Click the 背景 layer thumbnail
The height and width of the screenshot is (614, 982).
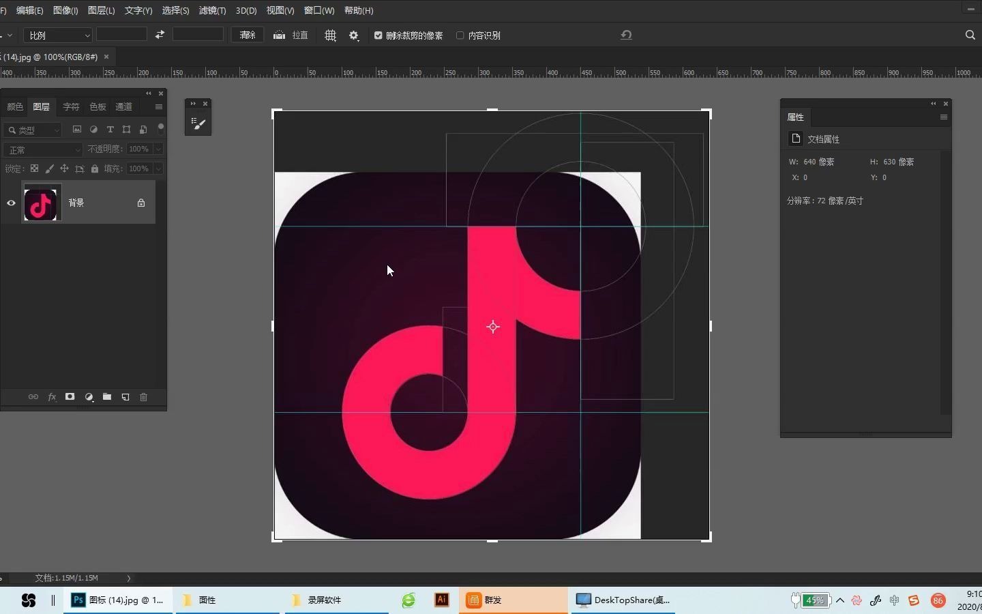(x=41, y=203)
